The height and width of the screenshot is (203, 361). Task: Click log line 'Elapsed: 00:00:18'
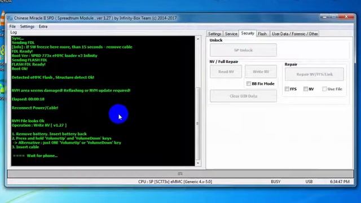pos(28,99)
